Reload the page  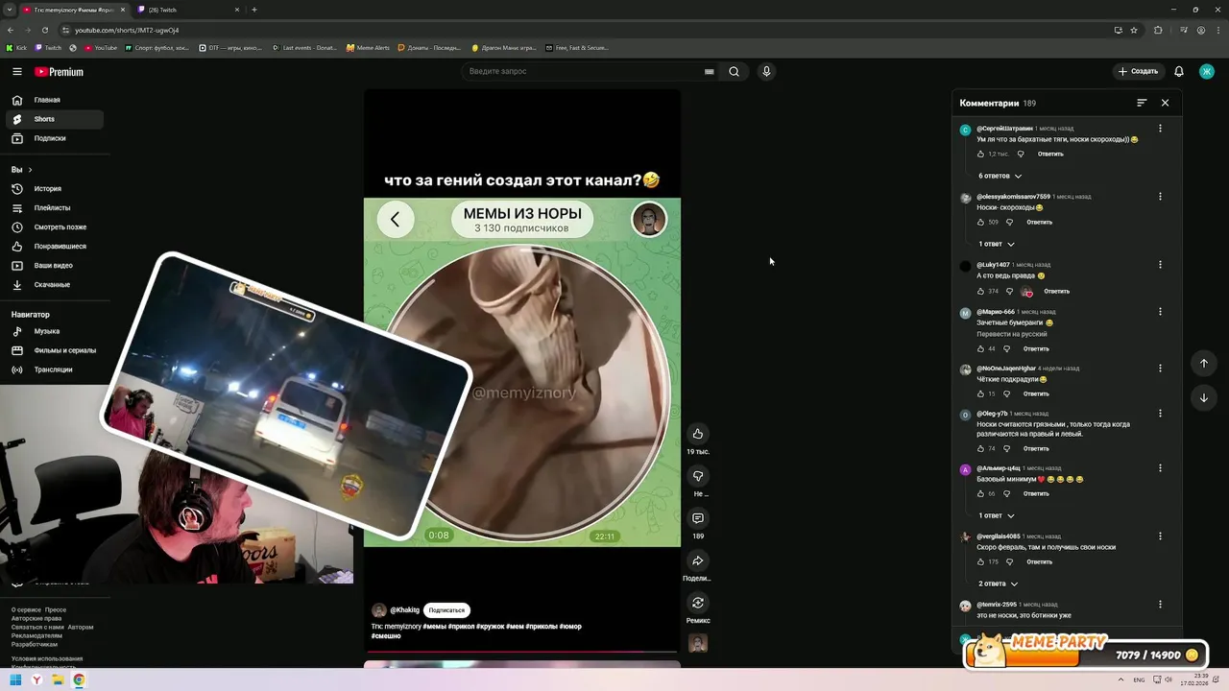44,30
